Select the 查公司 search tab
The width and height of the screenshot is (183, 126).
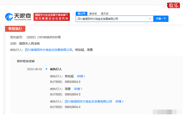pos(81,13)
